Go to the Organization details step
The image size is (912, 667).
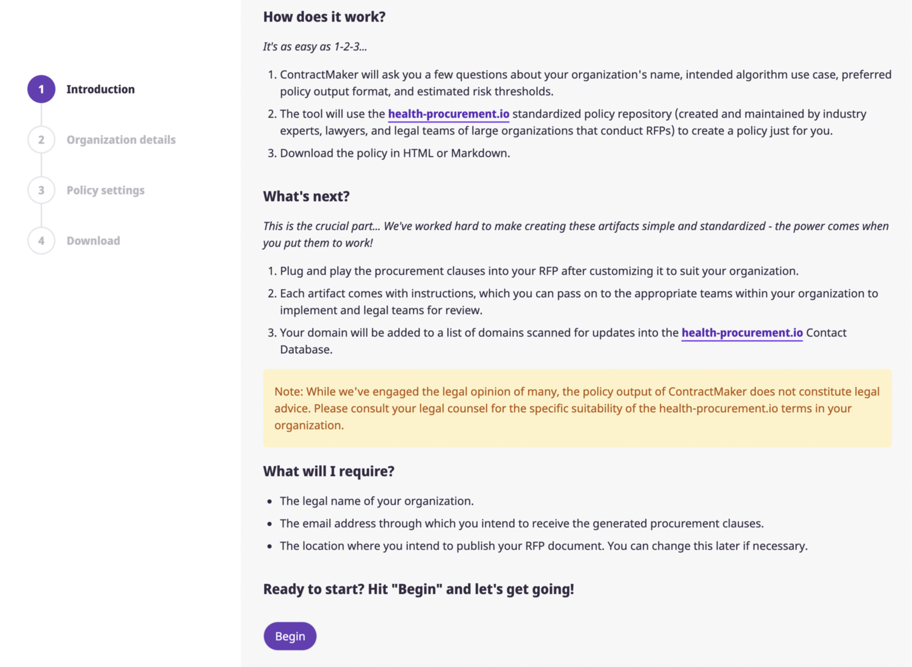[x=121, y=140]
